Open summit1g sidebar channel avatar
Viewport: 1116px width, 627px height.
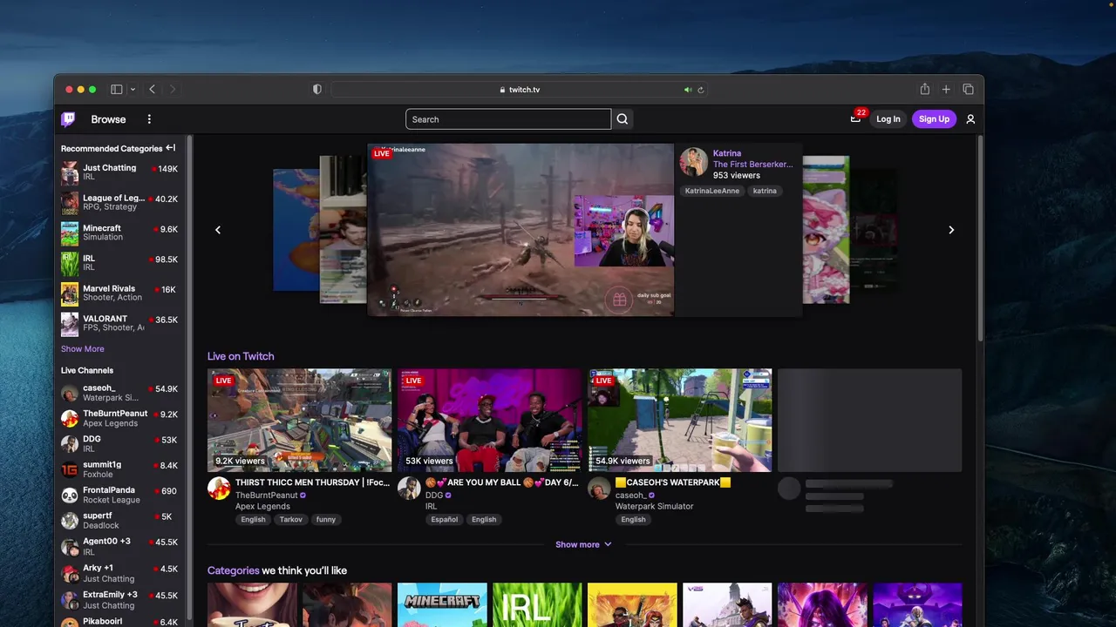coord(70,469)
